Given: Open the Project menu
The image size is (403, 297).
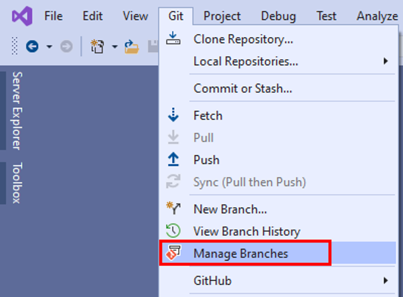Looking at the screenshot, I should pos(222,16).
